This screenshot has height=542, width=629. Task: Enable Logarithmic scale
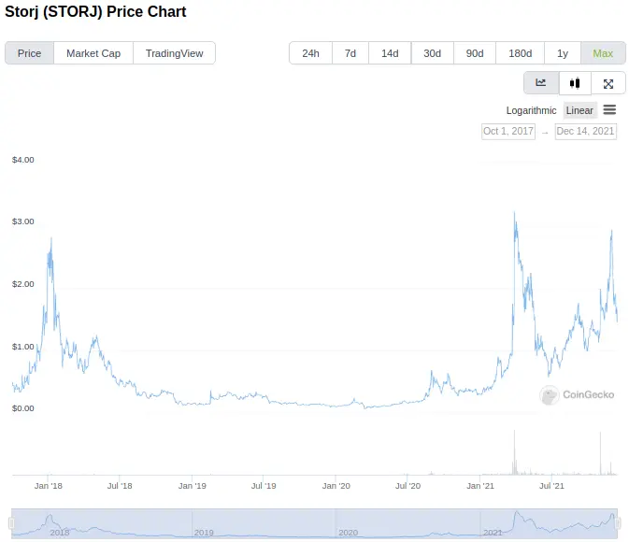[x=531, y=110]
